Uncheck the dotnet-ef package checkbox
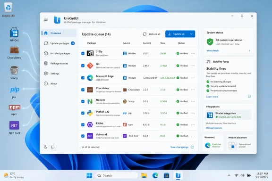Image resolution: width=272 pixels, height=181 pixels. (x=83, y=136)
